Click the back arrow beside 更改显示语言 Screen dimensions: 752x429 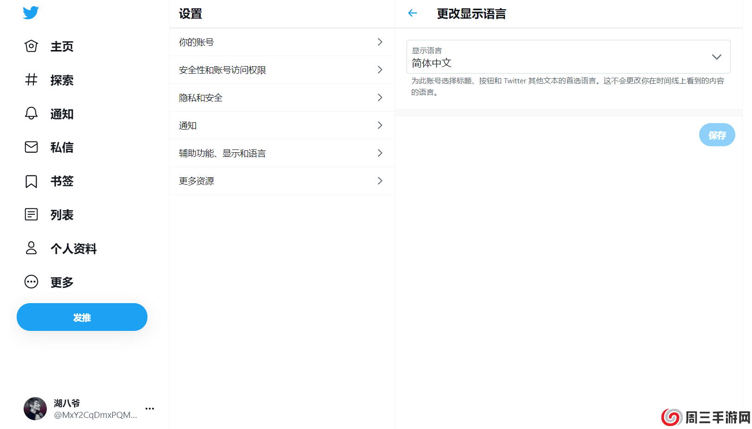[412, 13]
